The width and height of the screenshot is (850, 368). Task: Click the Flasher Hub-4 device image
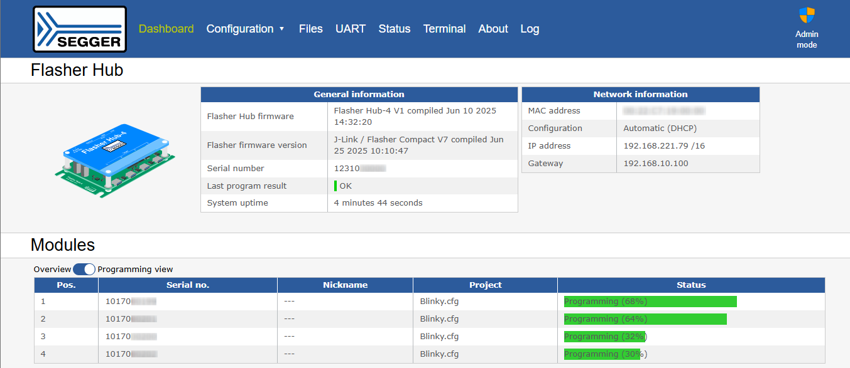point(114,161)
